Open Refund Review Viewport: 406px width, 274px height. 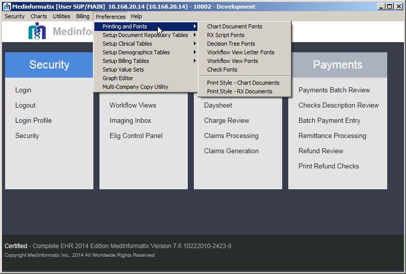tap(321, 151)
